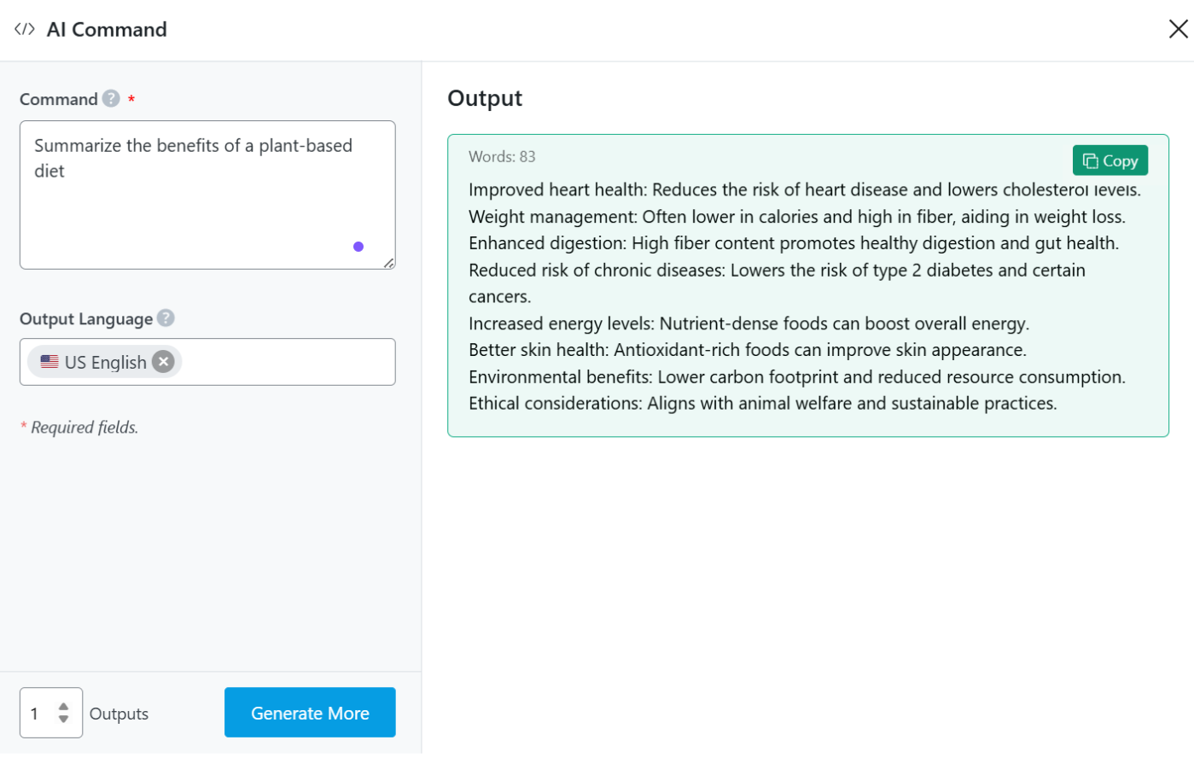Remove the US English language tag
Viewport: 1194px width, 781px height.
click(x=163, y=362)
